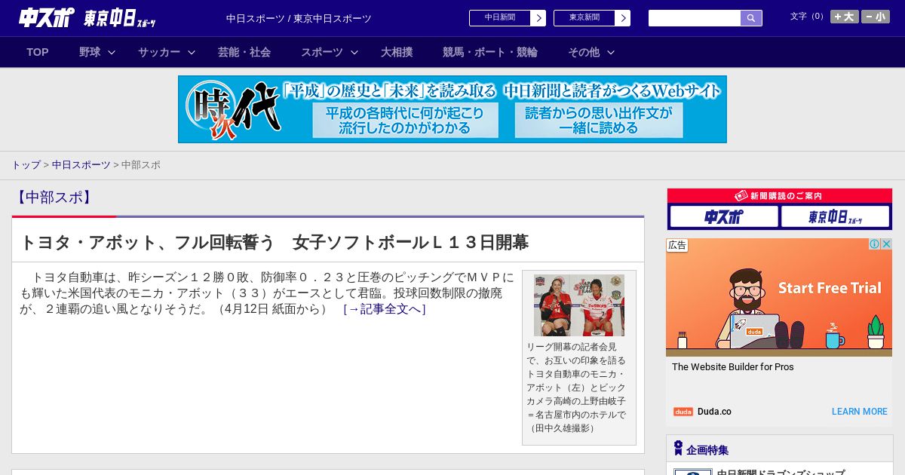Click the 東京中日スポーツ logo in header
The width and height of the screenshot is (905, 475).
pos(120,18)
